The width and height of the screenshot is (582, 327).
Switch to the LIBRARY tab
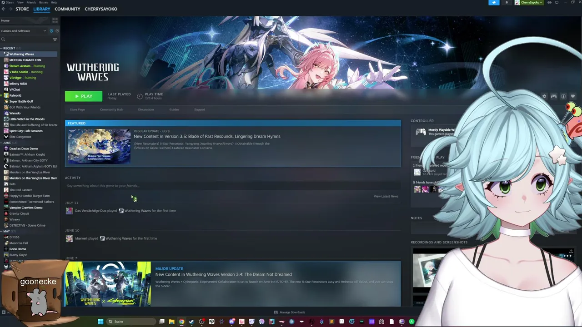(x=41, y=9)
